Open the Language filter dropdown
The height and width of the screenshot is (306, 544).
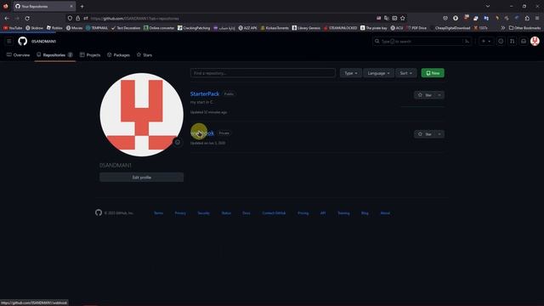[378, 73]
